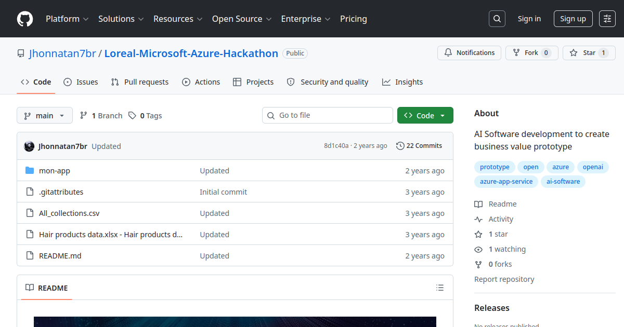
Task: Open the Pricing page
Action: [x=354, y=19]
